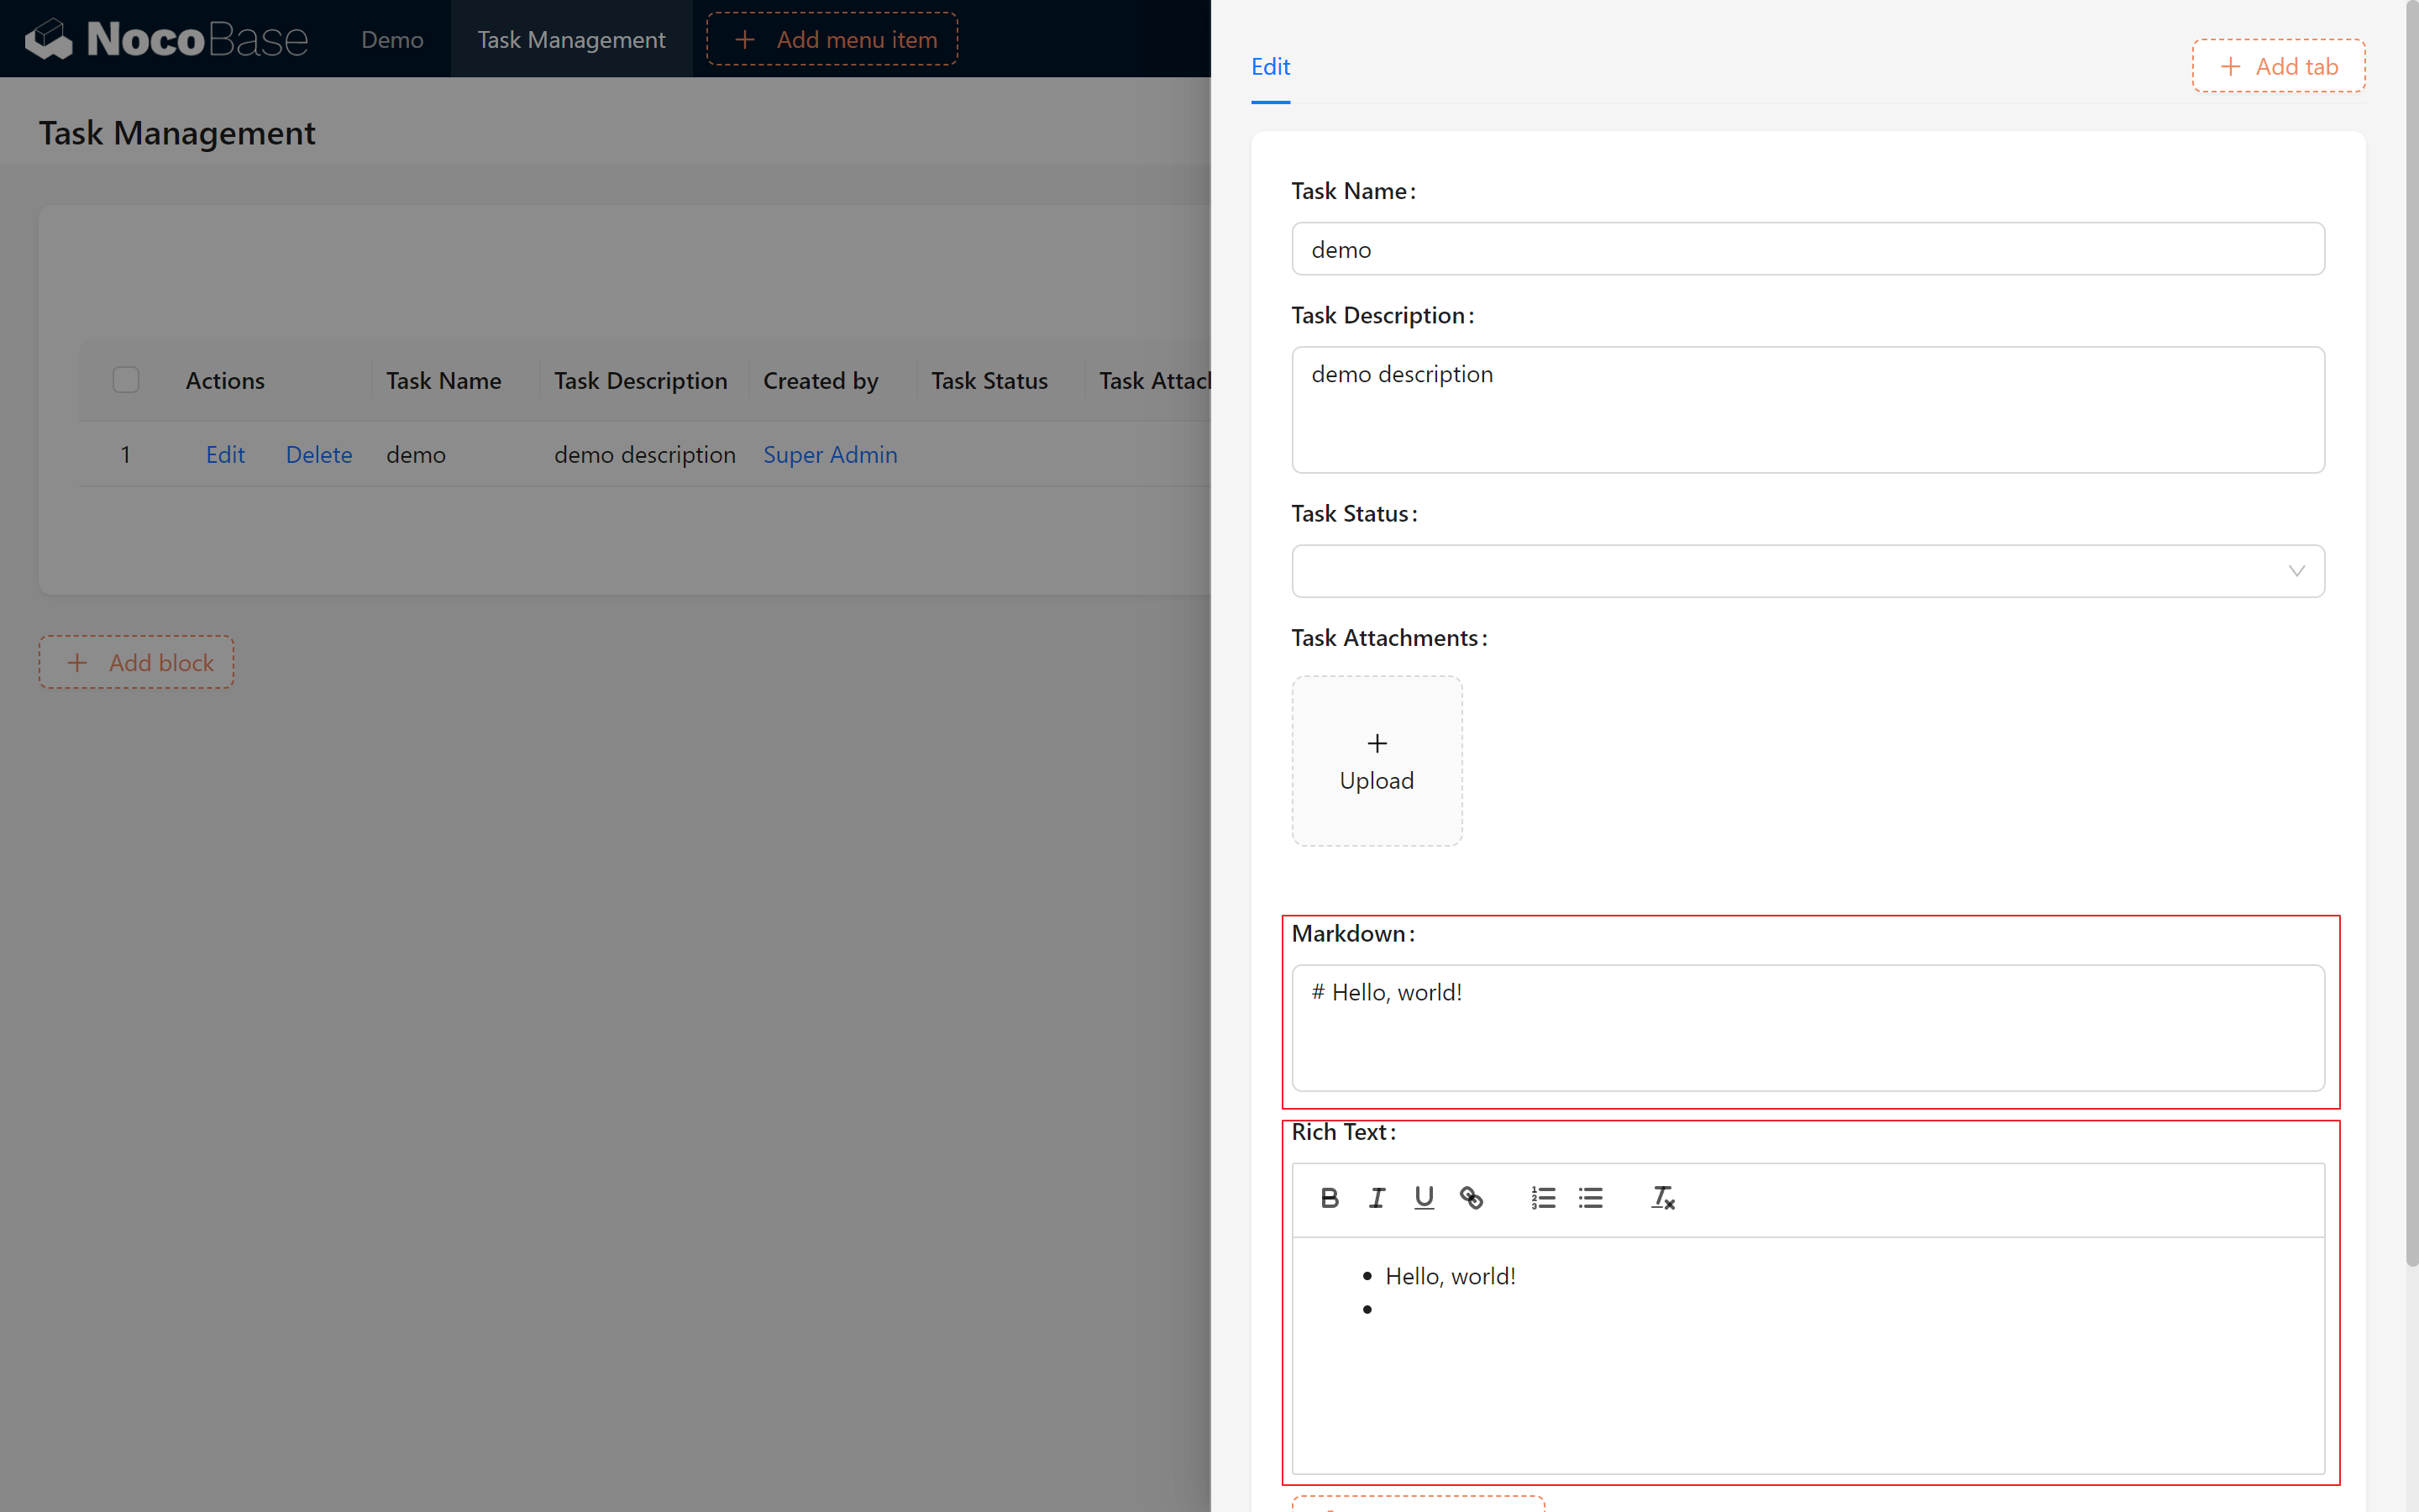
Task: Click the Task Description column header
Action: 641,380
